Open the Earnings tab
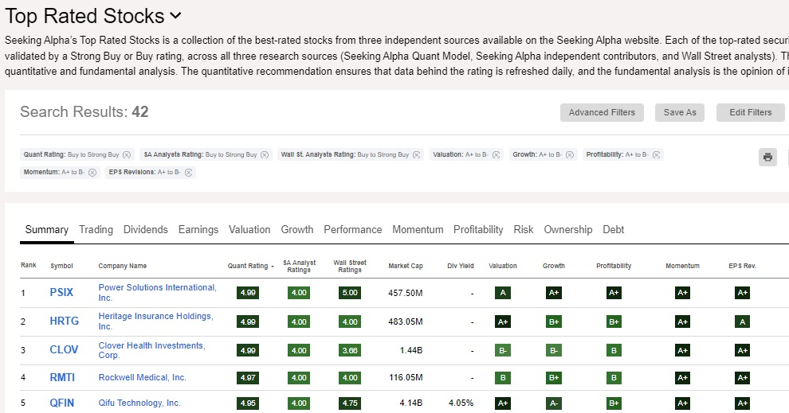 tap(198, 230)
